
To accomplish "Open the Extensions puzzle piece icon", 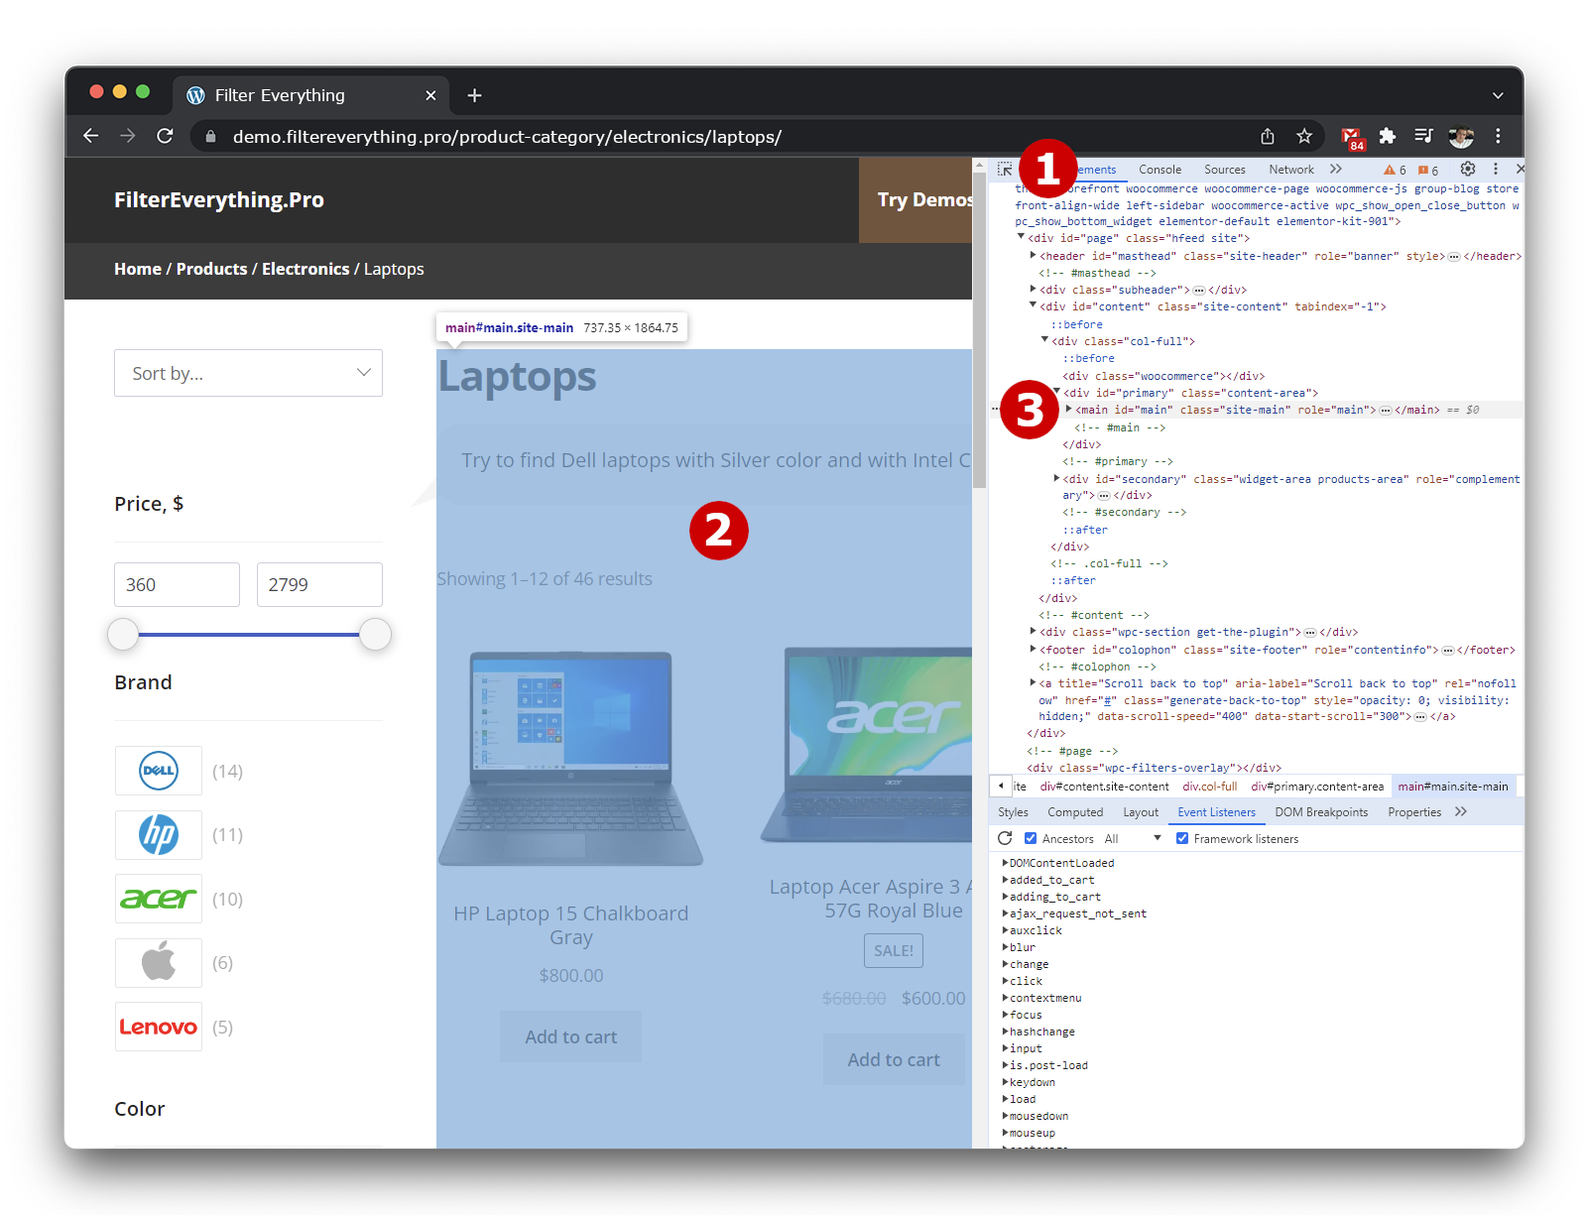I will (1388, 136).
